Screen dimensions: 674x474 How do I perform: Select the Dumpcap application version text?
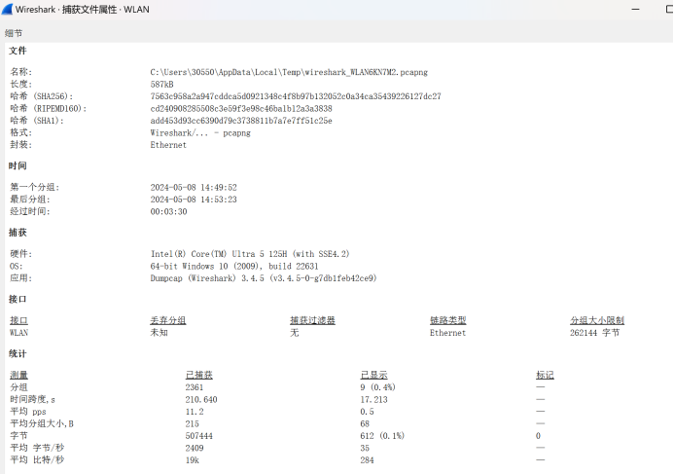pos(264,277)
